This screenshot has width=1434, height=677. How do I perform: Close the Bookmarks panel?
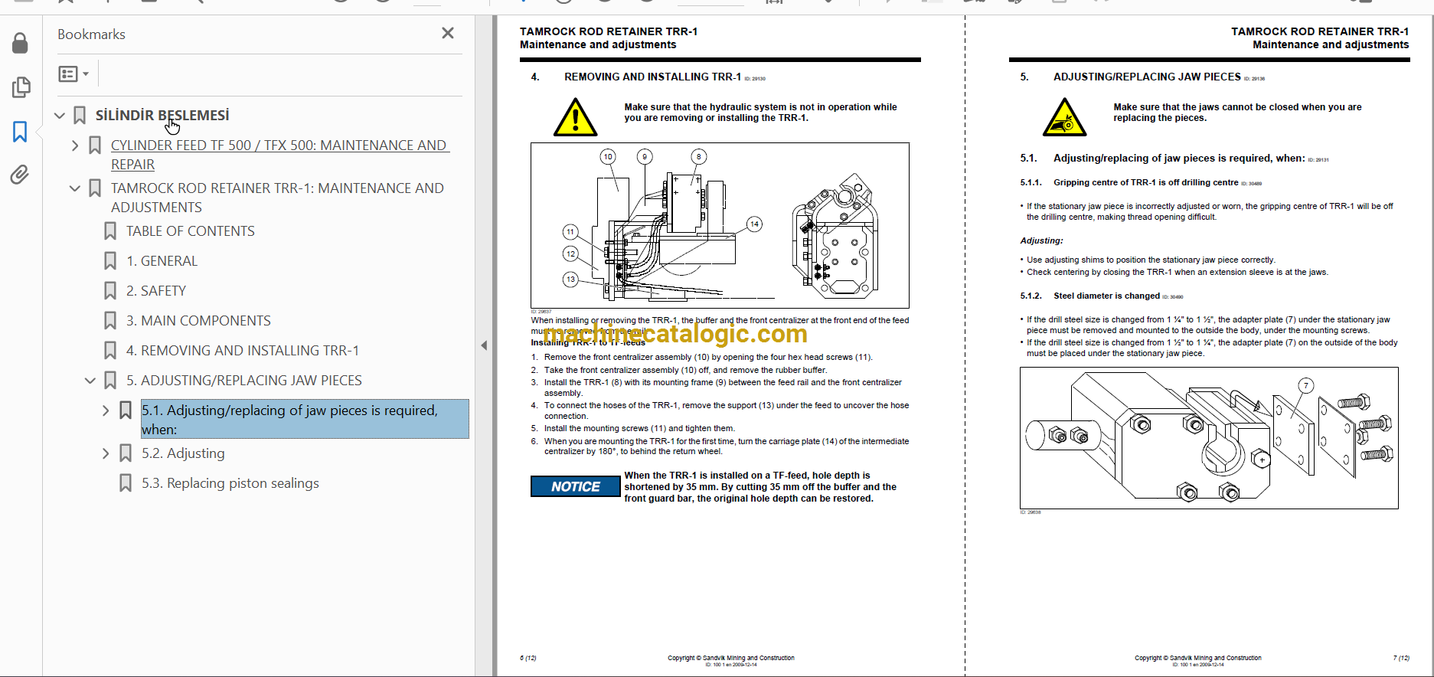coord(448,33)
